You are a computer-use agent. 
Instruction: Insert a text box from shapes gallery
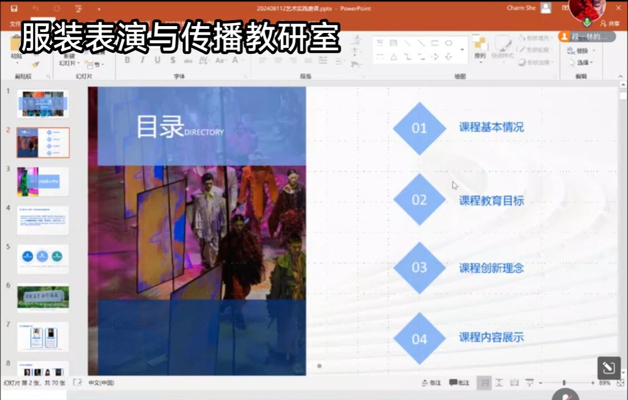(380, 43)
